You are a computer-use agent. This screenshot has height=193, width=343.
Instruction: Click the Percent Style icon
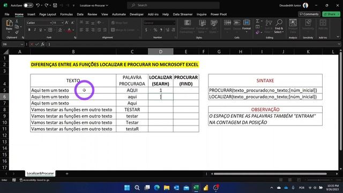[x=155, y=30]
